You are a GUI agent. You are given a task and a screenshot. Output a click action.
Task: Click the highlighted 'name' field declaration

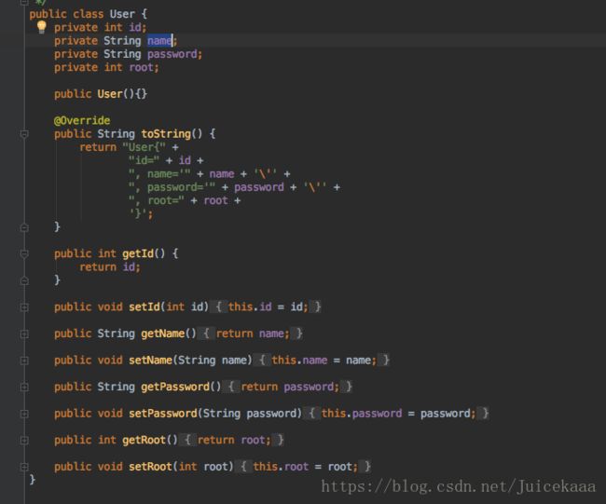(x=159, y=41)
